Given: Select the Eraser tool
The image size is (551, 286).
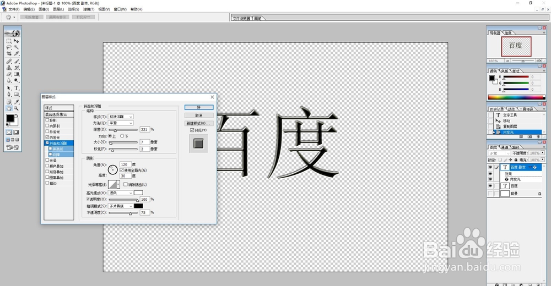Looking at the screenshot, I should pos(9,74).
